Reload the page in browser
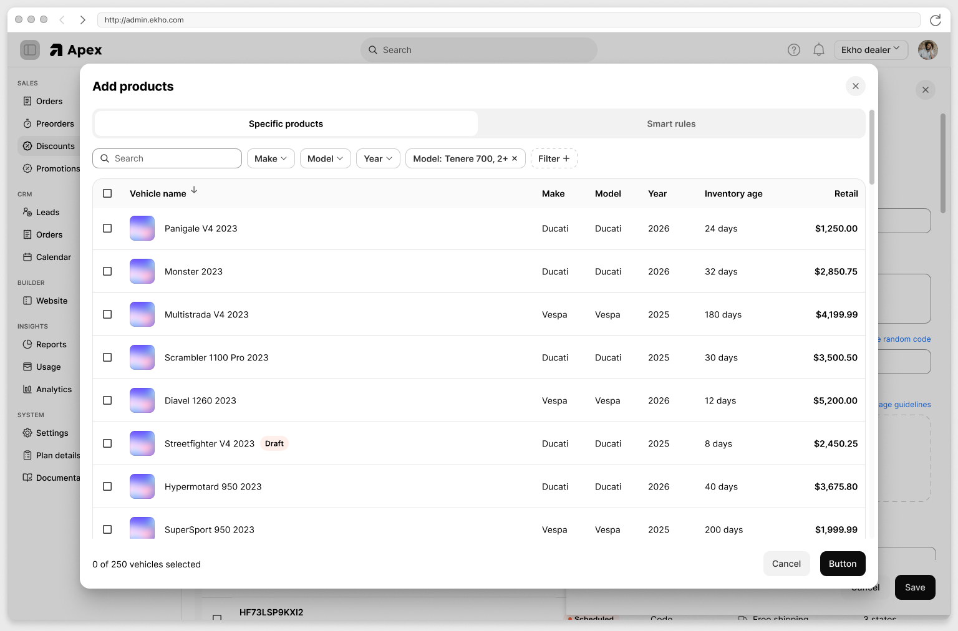This screenshot has width=958, height=631. (x=936, y=20)
